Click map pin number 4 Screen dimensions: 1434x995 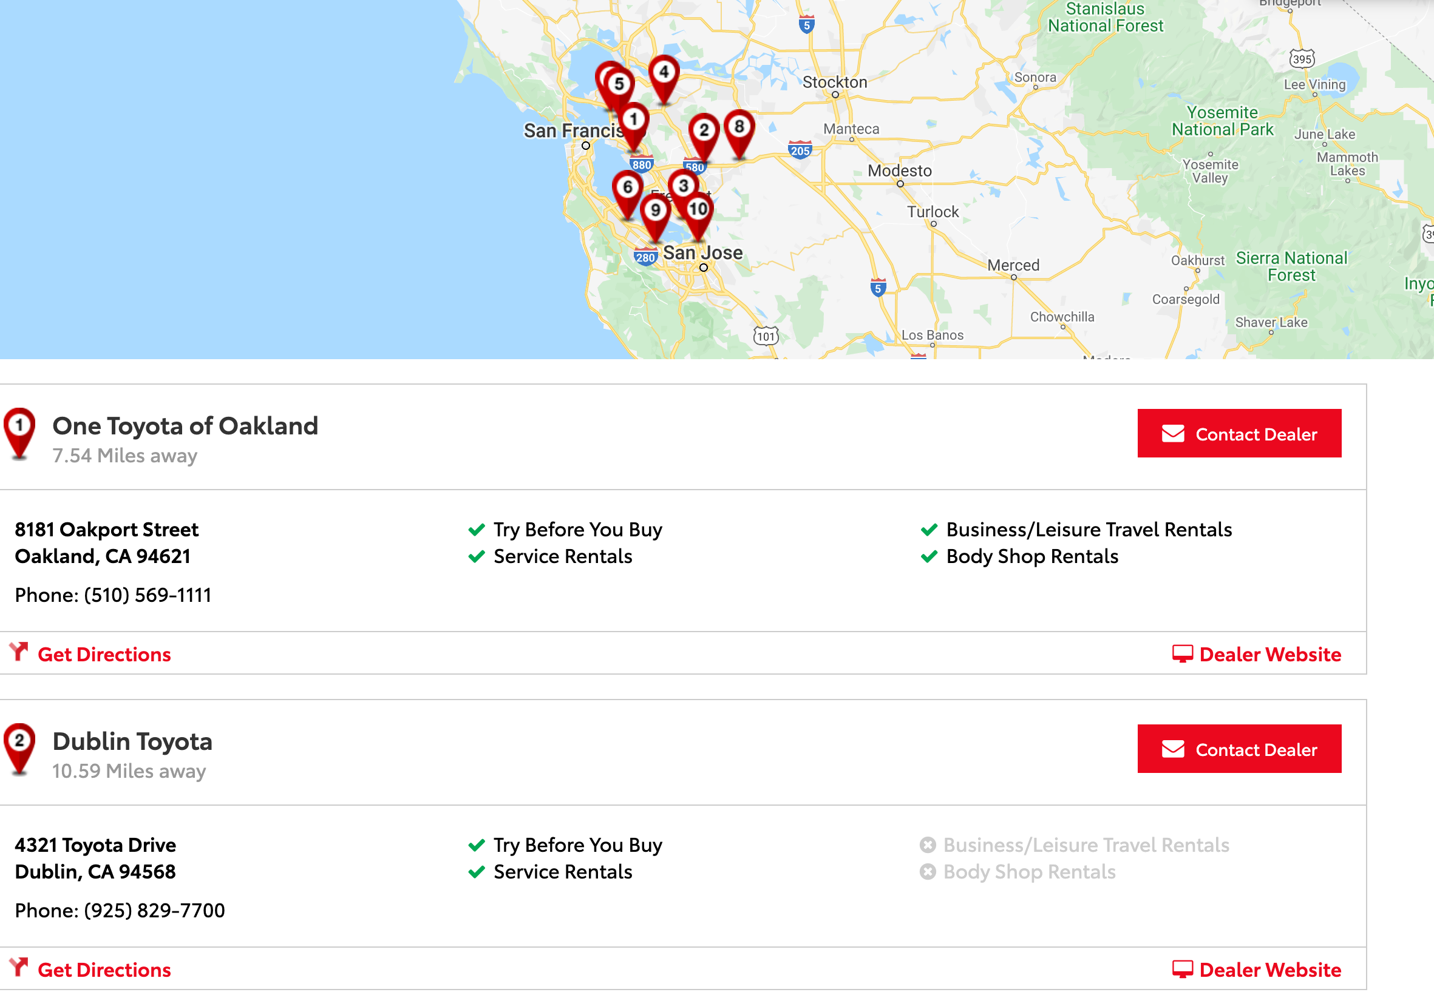point(664,73)
